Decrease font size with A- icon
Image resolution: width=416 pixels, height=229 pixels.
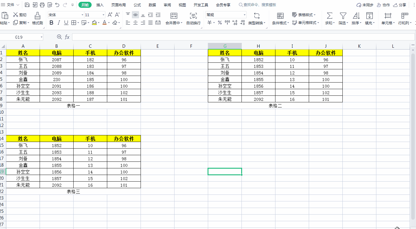[117, 15]
